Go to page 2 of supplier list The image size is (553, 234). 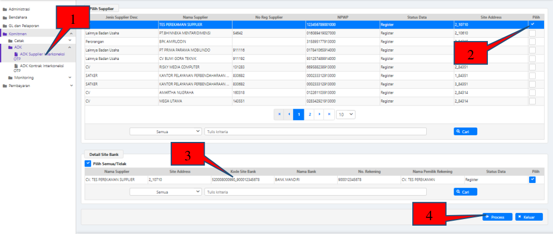tap(310, 114)
